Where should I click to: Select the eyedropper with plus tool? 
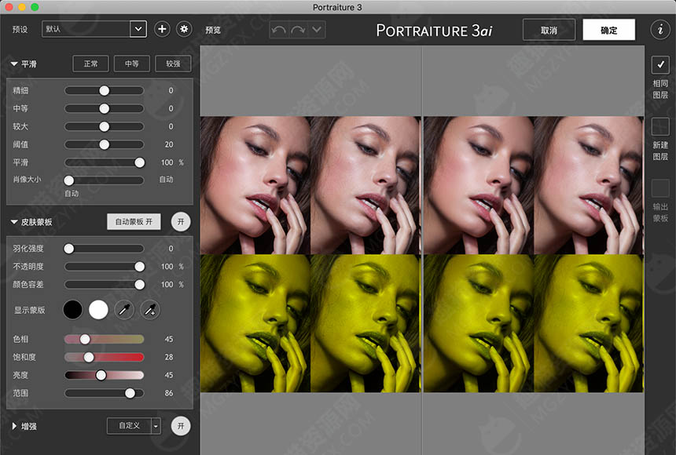pyautogui.click(x=150, y=310)
